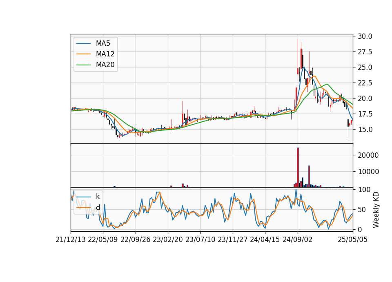This screenshot has width=392, height=282.
Task: Click the tallest red volume bar
Action: [x=298, y=168]
